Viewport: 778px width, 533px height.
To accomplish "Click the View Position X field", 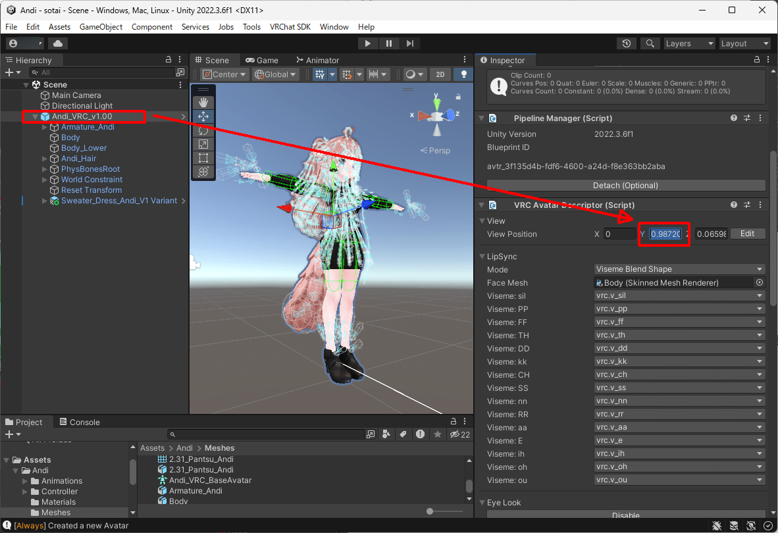I will (619, 234).
